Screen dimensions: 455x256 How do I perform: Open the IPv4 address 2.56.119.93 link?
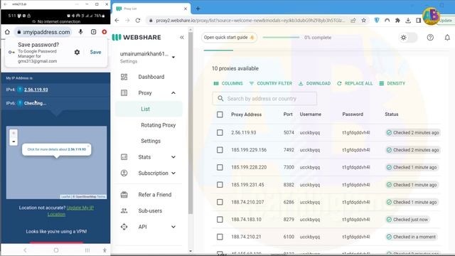pyautogui.click(x=36, y=90)
